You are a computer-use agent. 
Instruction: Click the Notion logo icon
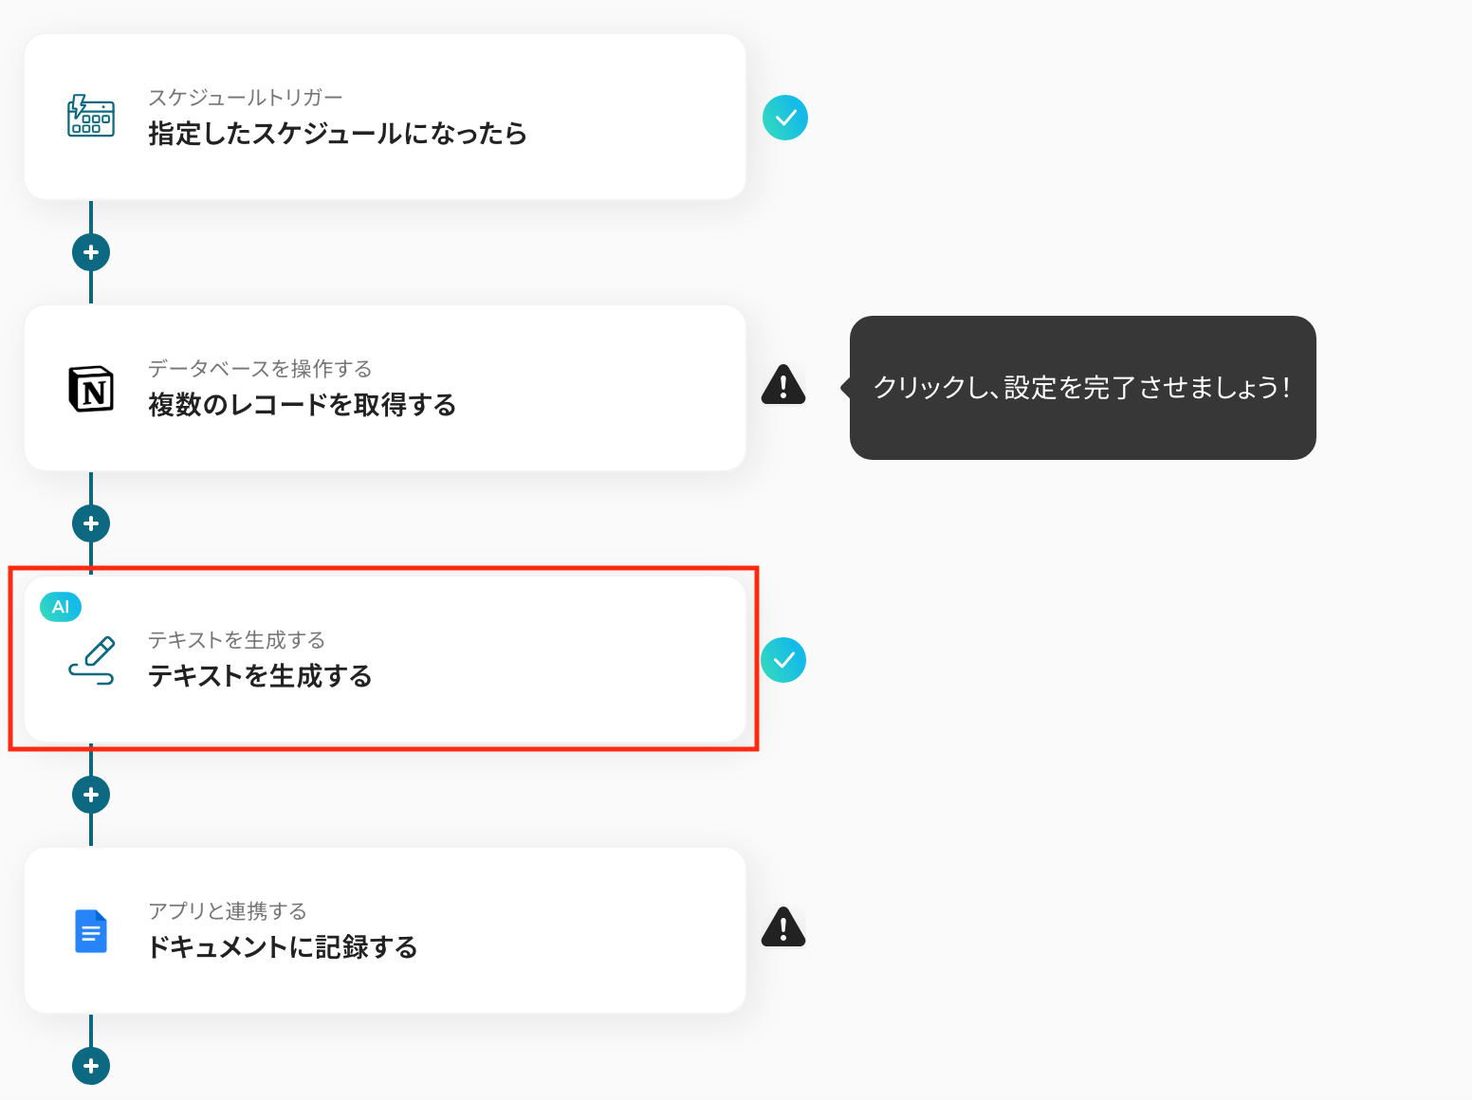pyautogui.click(x=91, y=389)
